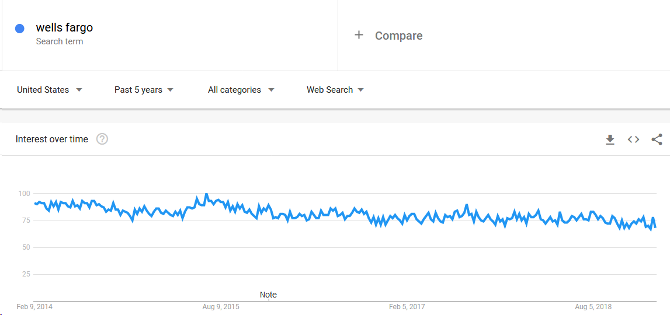
Task: Expand the United States region dropdown
Action: pos(50,90)
